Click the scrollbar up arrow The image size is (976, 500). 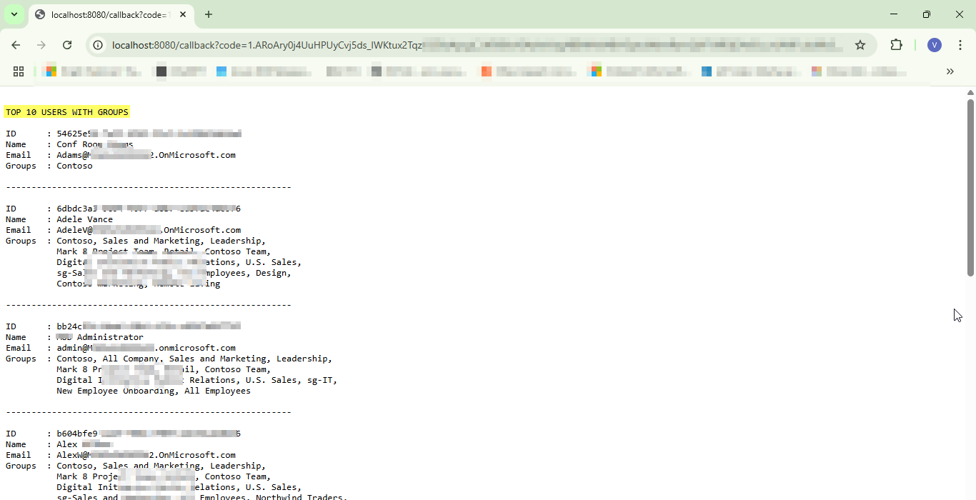pos(970,91)
